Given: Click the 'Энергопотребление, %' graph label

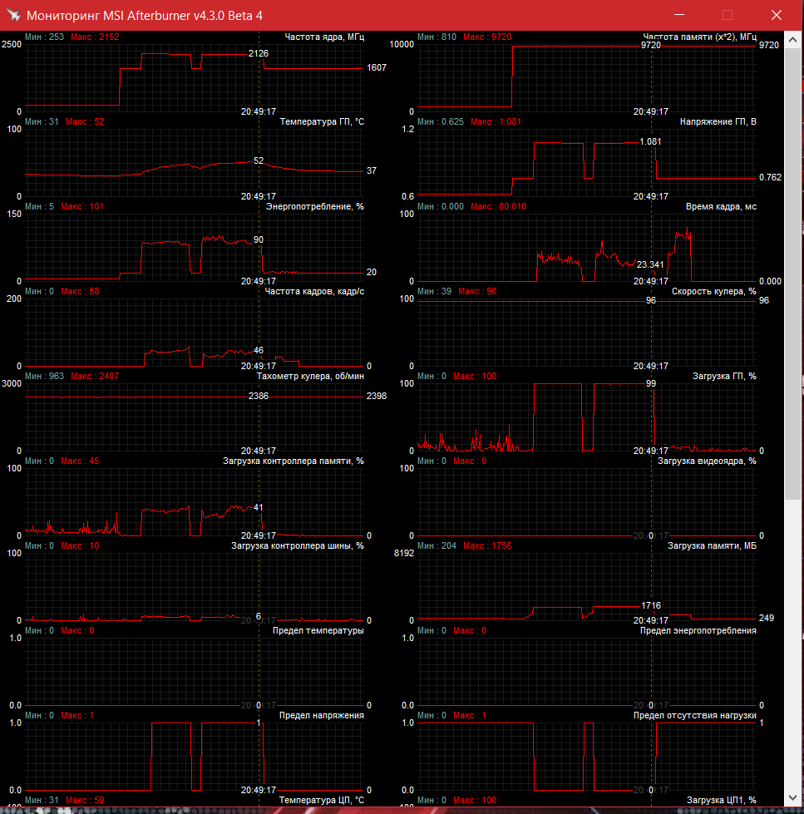Looking at the screenshot, I should (314, 206).
